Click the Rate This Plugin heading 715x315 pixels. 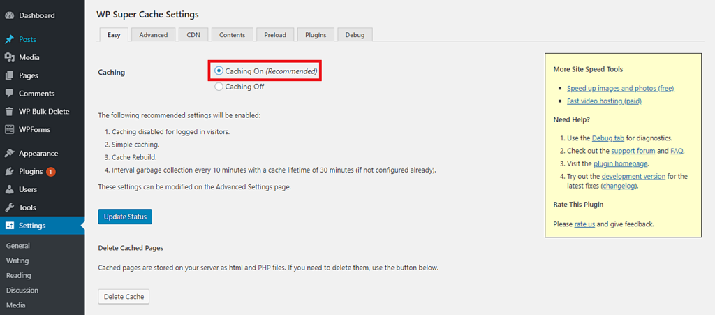(578, 205)
